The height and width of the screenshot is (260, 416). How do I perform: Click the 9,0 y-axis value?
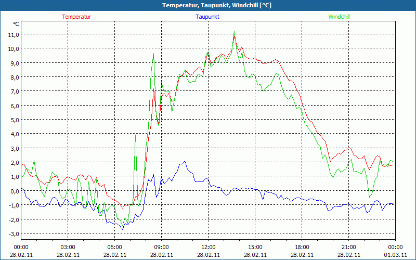click(x=15, y=63)
